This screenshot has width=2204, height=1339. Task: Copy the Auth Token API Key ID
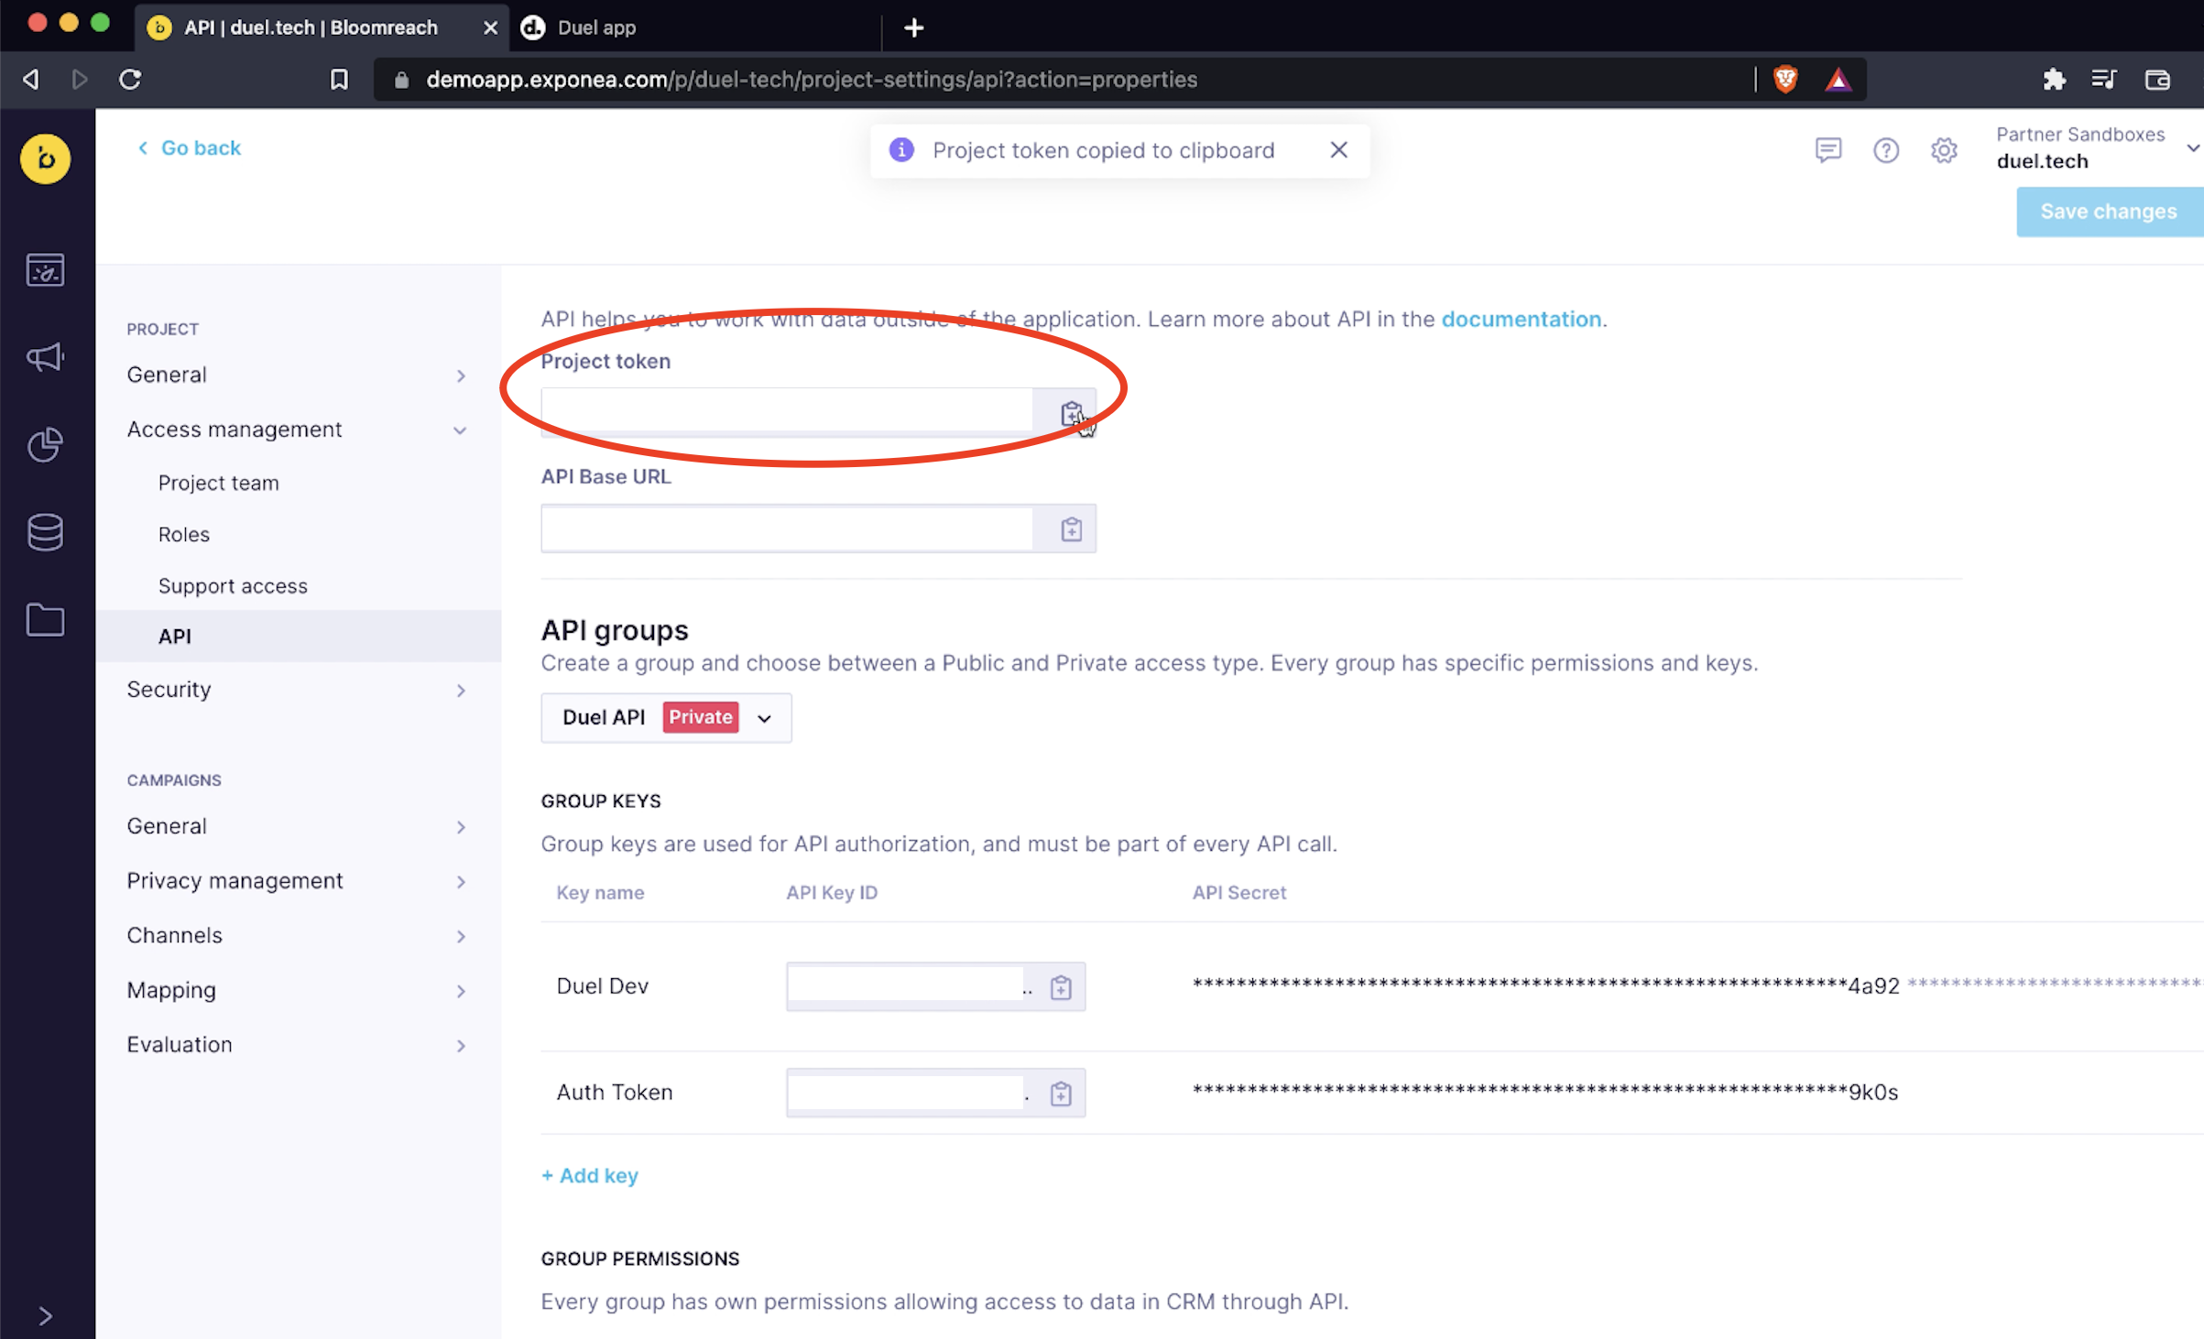pos(1061,1094)
